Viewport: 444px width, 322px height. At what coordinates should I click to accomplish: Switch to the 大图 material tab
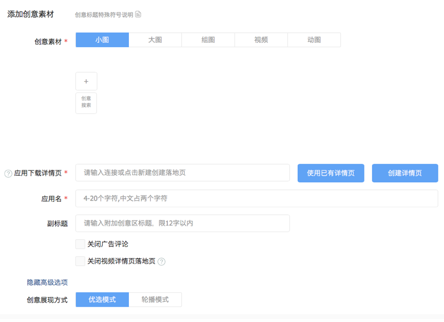pyautogui.click(x=155, y=40)
